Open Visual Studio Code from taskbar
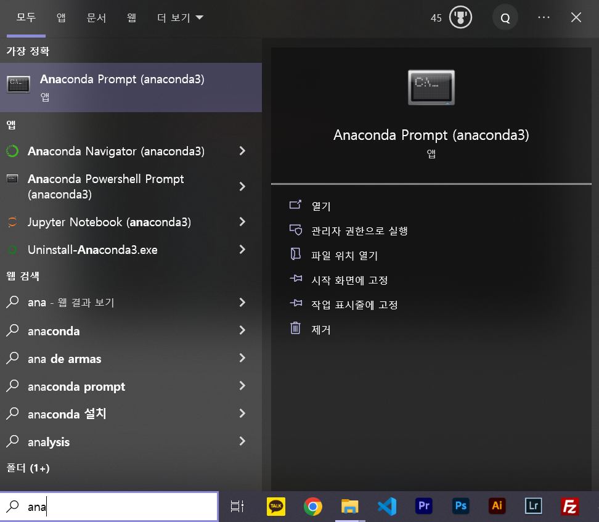 tap(386, 507)
